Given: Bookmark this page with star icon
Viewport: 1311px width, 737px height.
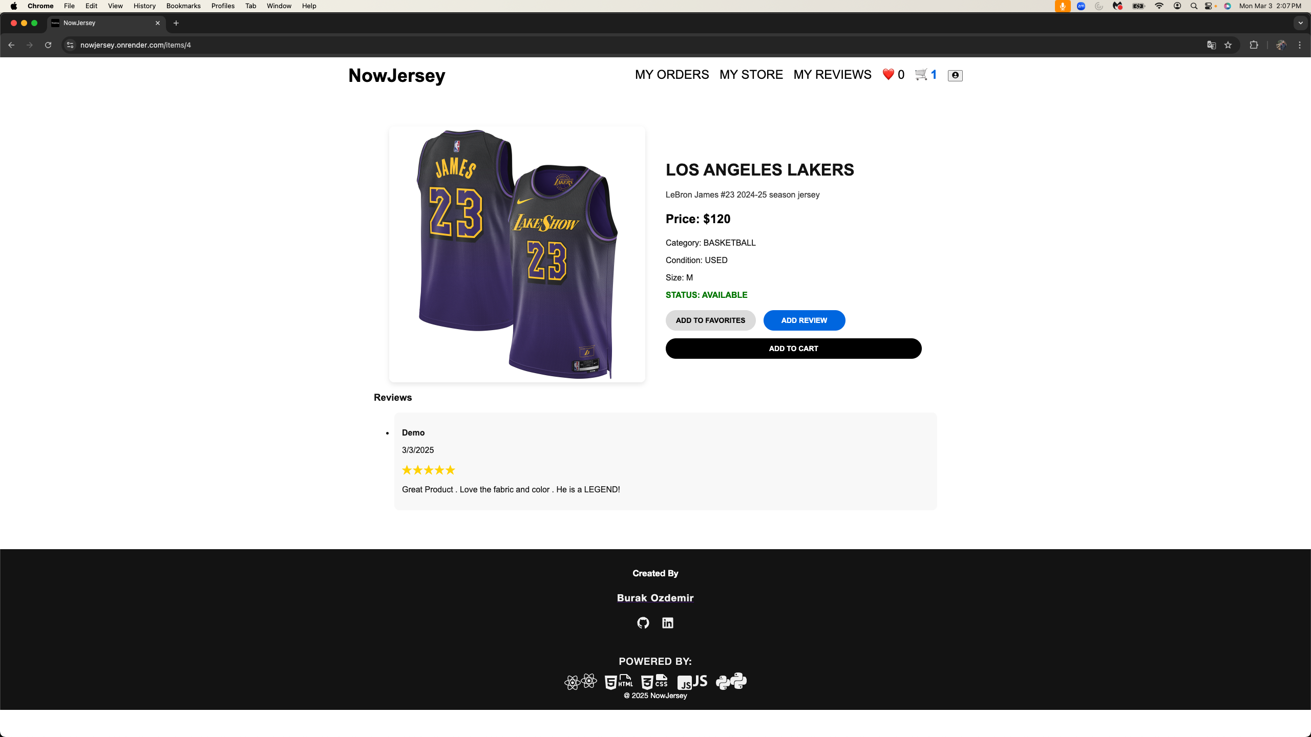Looking at the screenshot, I should (x=1228, y=45).
